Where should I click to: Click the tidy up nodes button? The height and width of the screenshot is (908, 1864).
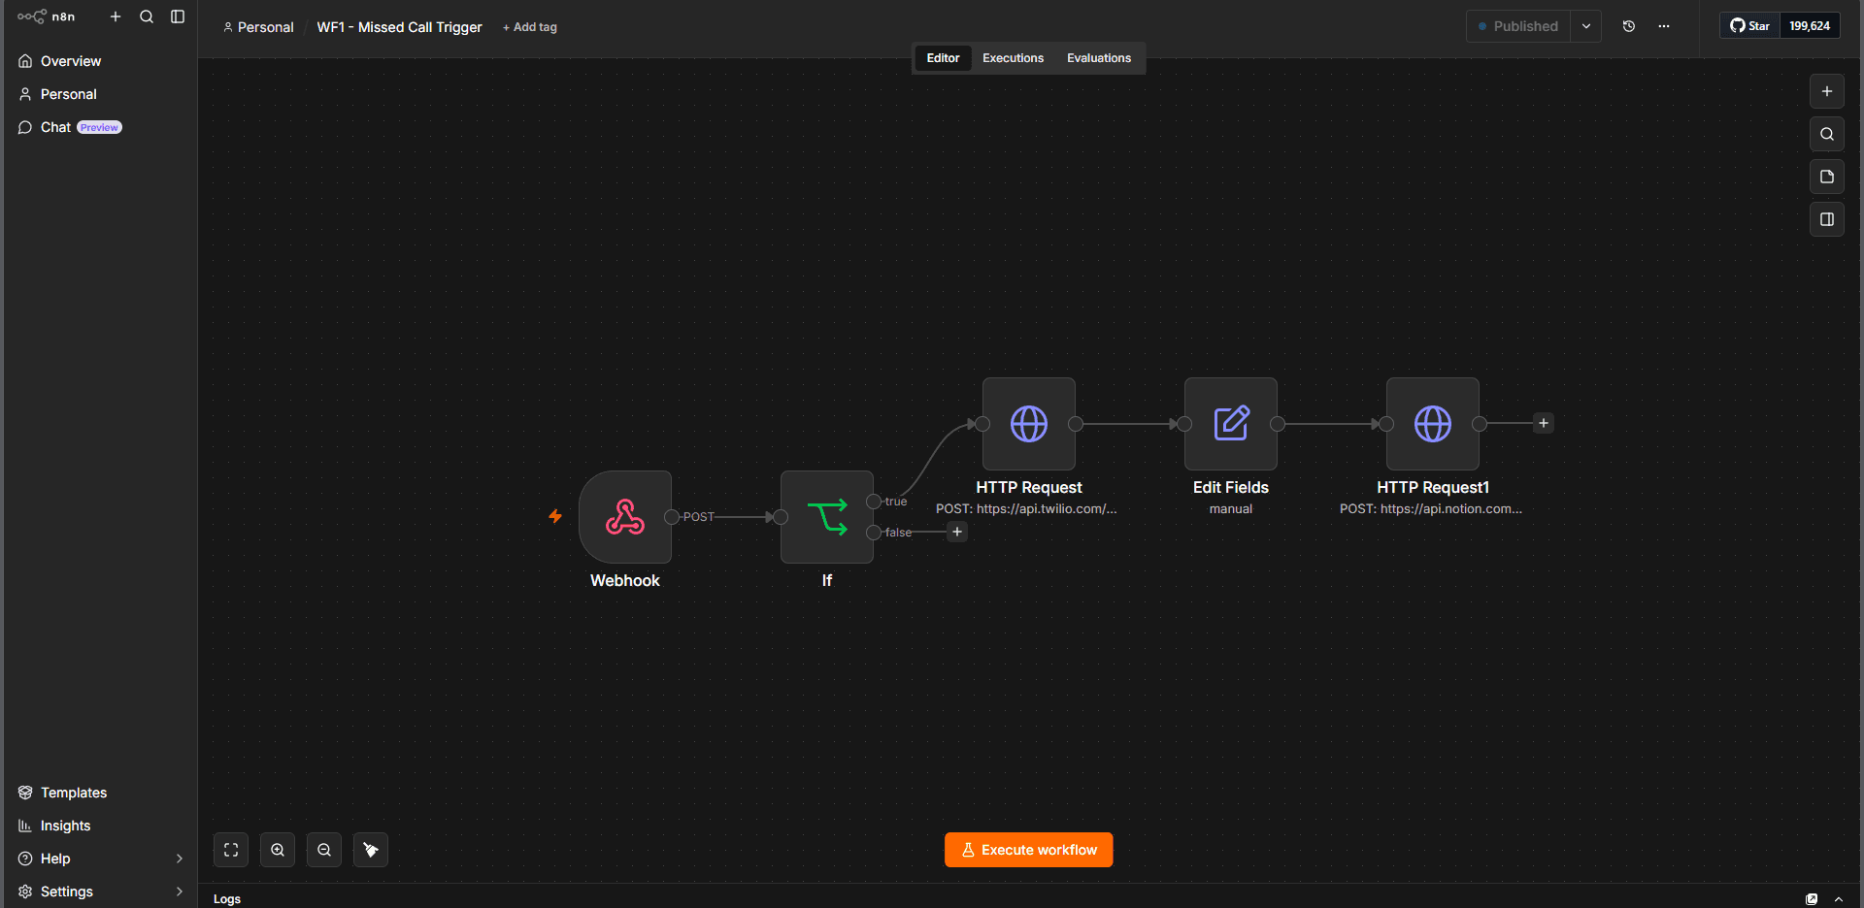[x=371, y=850]
